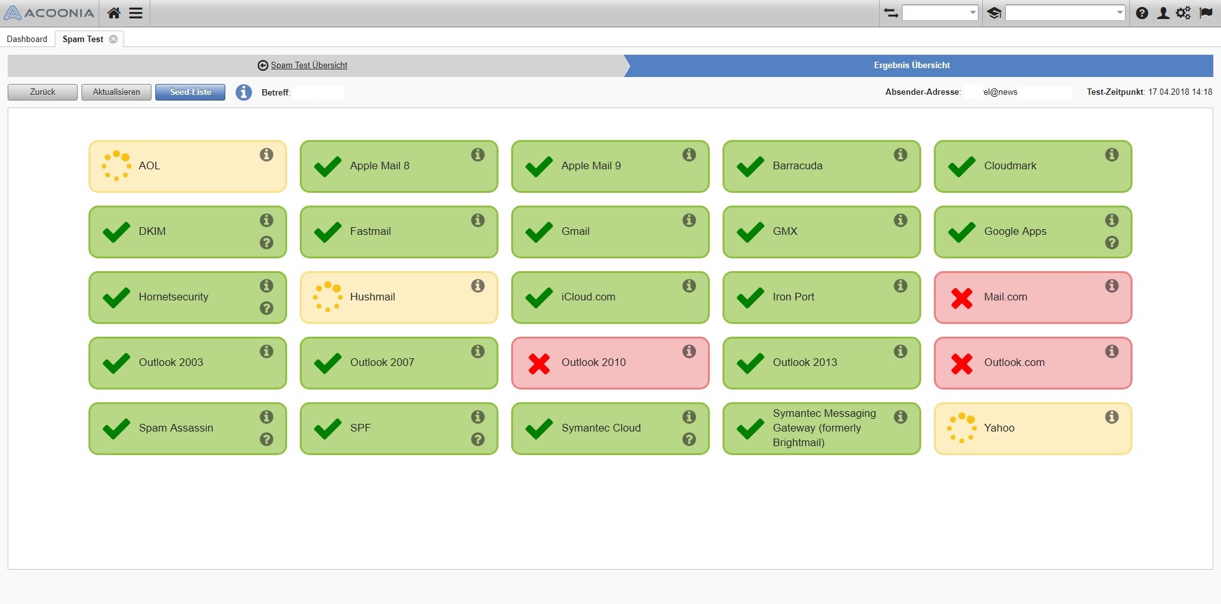Show info for Fastmail card
Viewport: 1221px width, 604px height.
[478, 220]
